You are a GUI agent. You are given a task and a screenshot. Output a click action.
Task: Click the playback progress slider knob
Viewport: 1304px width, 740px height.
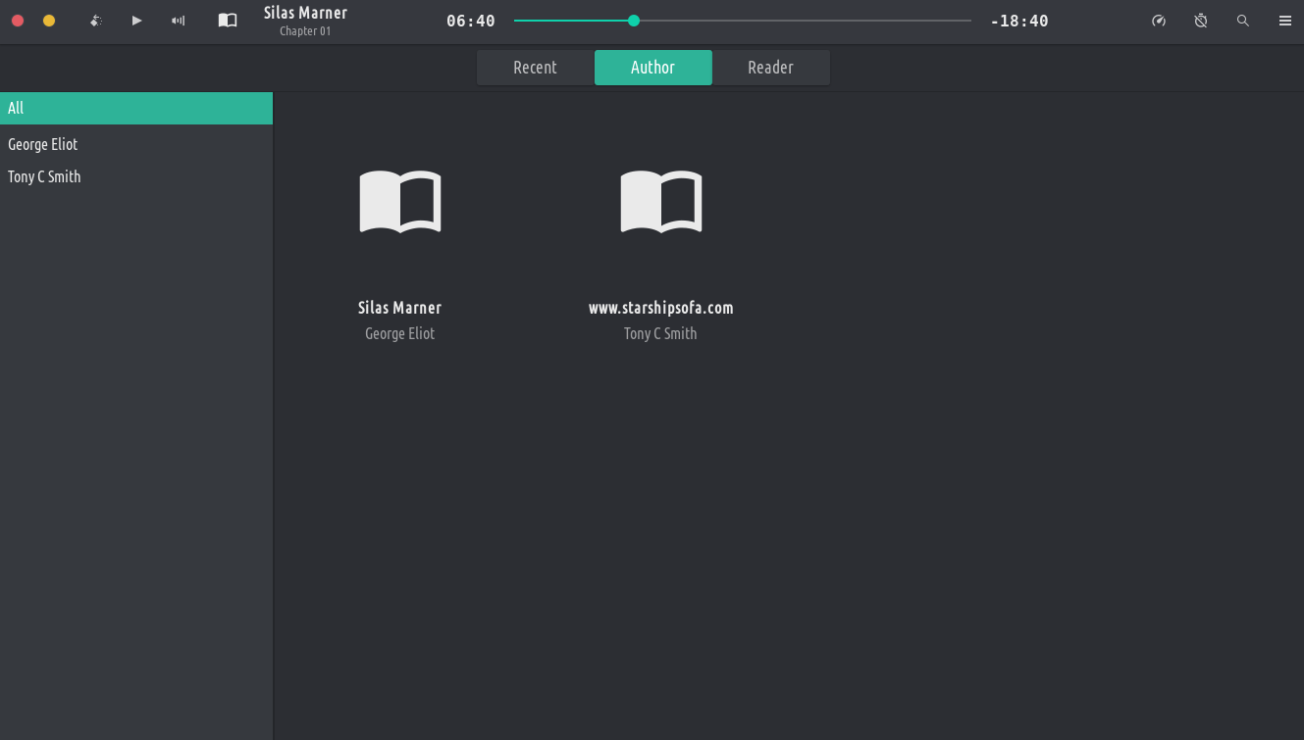point(634,21)
